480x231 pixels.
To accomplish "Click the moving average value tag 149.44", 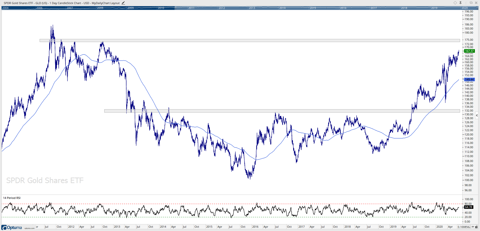I will coord(469,79).
